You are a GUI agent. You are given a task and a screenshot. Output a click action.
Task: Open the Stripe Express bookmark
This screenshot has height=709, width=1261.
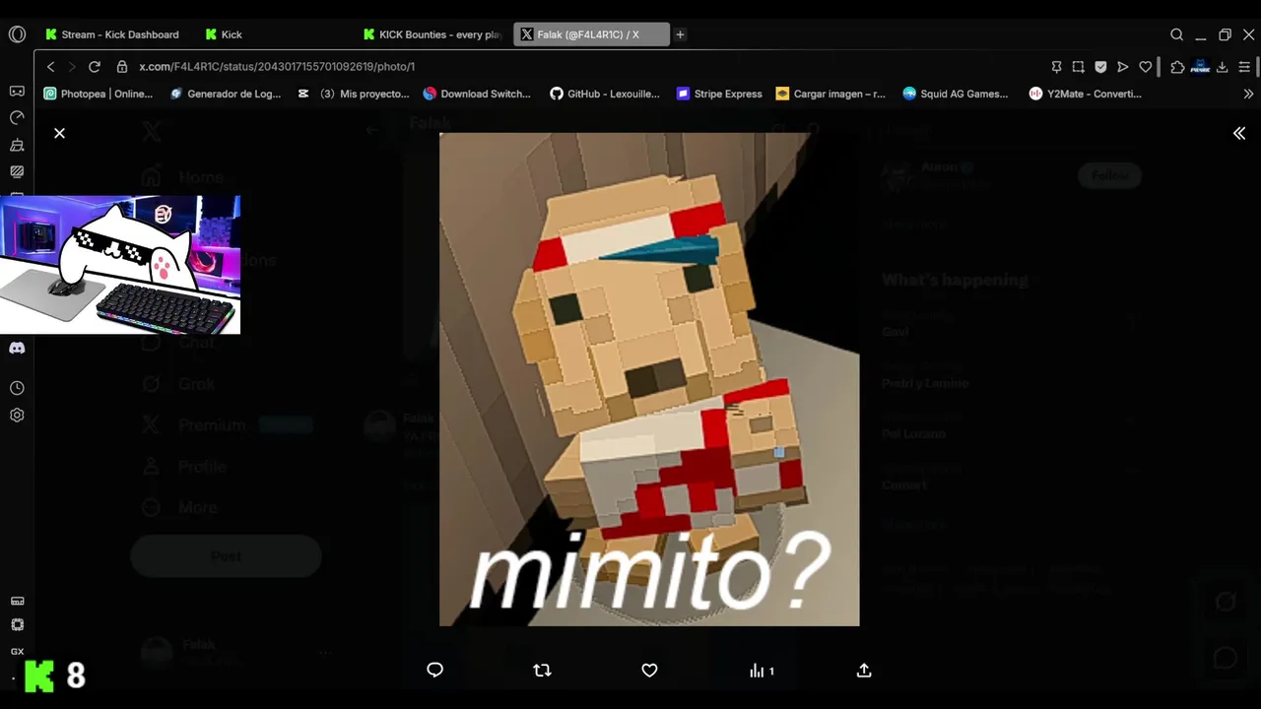coord(719,95)
